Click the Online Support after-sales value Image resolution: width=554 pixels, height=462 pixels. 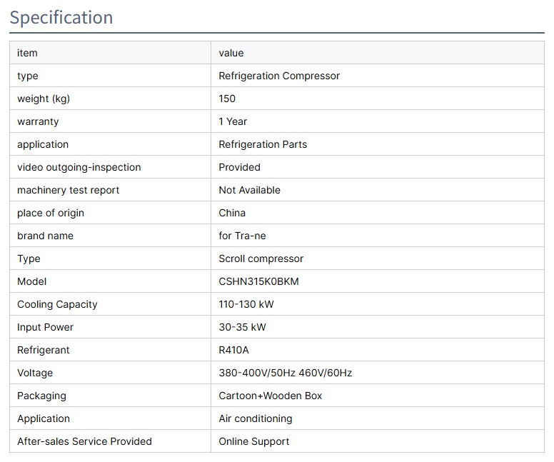[x=253, y=441]
